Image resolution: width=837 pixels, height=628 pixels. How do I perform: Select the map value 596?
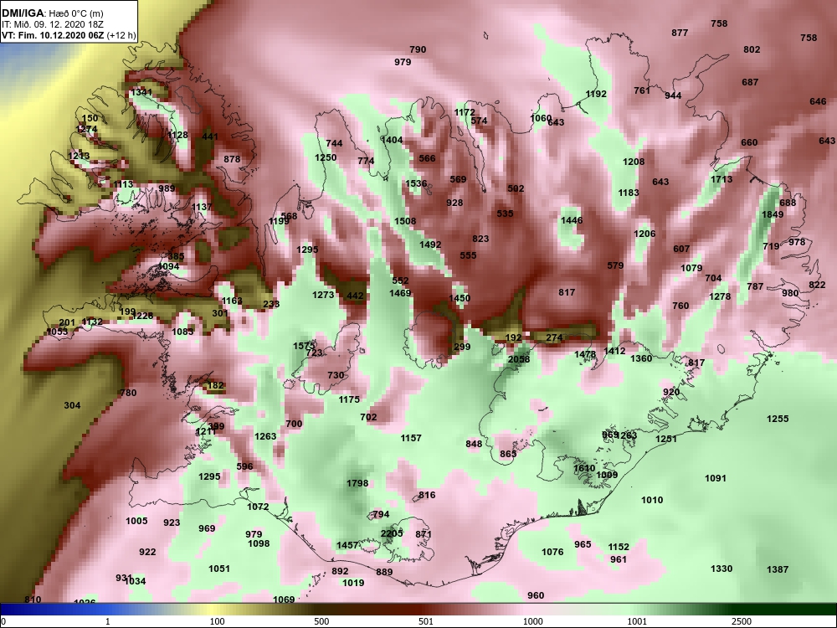[x=244, y=466]
